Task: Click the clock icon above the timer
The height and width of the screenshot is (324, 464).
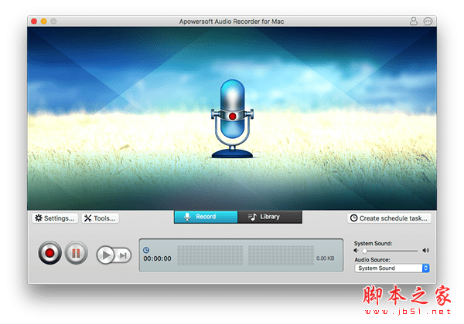Action: point(146,250)
